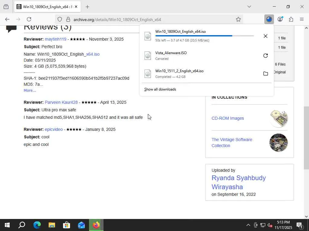Screen dimensions: 309x231
Task: Open the Firefox account icon
Action: point(280,19)
